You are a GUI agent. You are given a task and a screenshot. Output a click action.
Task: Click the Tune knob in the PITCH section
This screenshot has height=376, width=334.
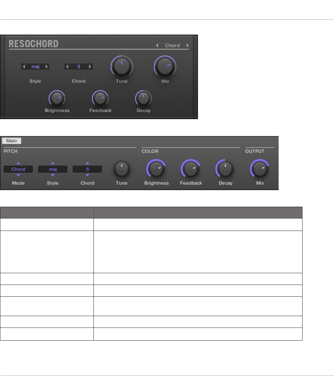pos(122,169)
